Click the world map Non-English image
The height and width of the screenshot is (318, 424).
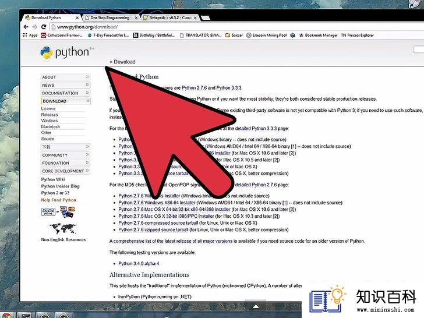63,228
